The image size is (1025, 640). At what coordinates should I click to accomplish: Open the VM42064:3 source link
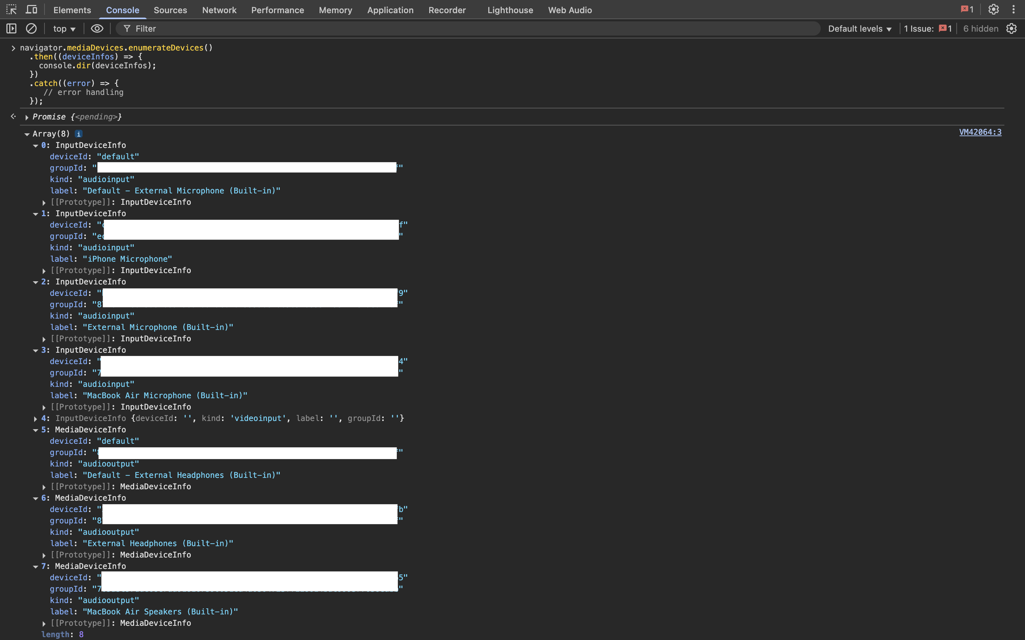980,132
